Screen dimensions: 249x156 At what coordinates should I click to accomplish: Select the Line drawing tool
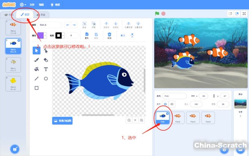[36, 79]
